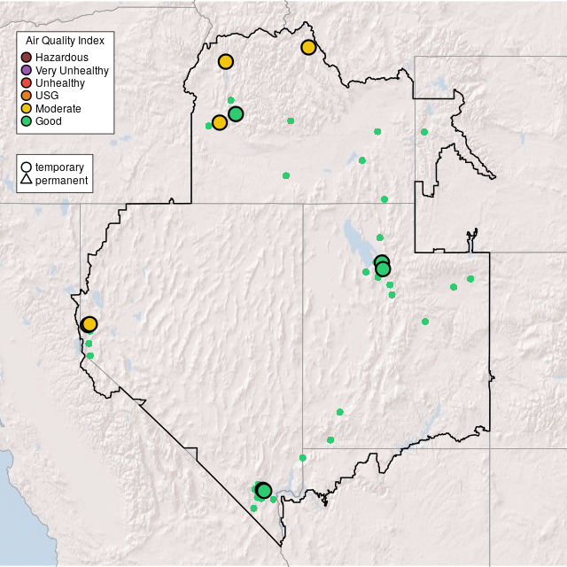Select the Very Unhealthy purple legend swatch
Image resolution: width=567 pixels, height=567 pixels.
(x=27, y=70)
